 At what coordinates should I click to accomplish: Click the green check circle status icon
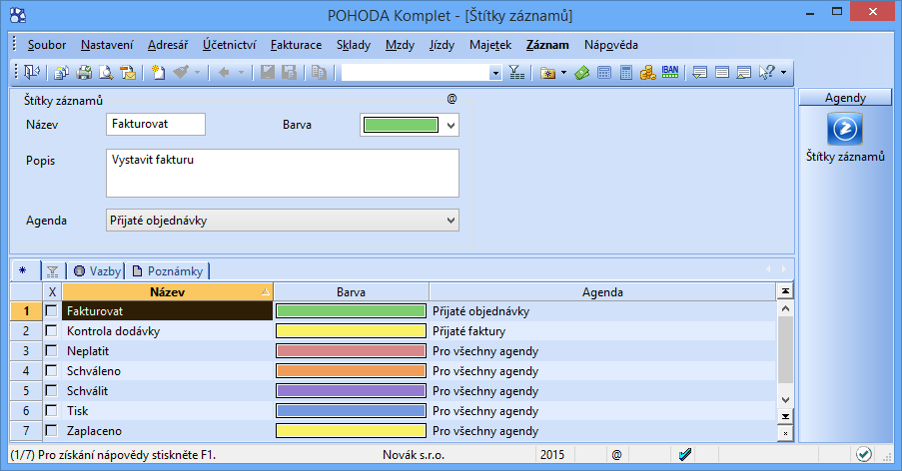(x=863, y=454)
